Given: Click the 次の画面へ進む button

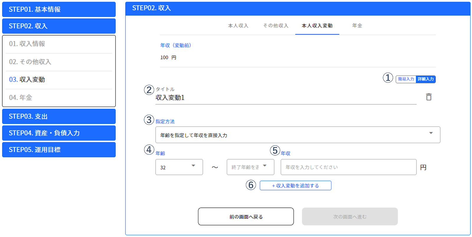Looking at the screenshot, I should coord(350,216).
